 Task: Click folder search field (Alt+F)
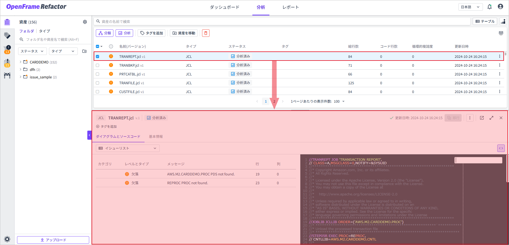tap(52, 39)
